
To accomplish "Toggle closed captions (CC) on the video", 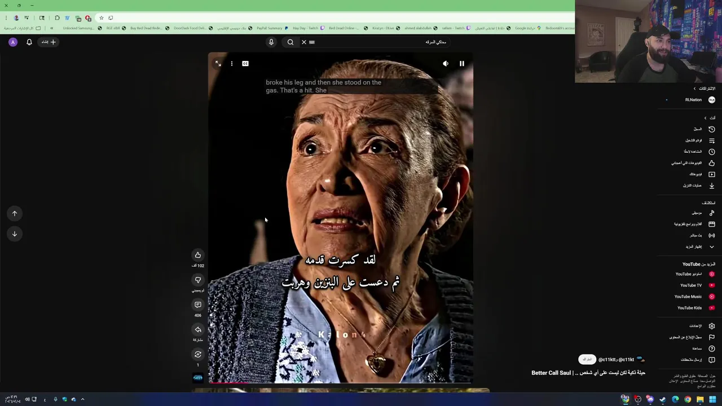I will [x=245, y=64].
